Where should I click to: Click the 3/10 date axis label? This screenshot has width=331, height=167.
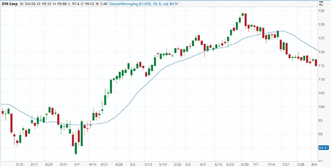[19, 164]
